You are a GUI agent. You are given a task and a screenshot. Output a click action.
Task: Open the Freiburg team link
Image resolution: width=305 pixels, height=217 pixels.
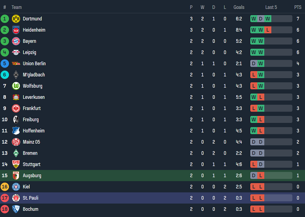click(30, 119)
